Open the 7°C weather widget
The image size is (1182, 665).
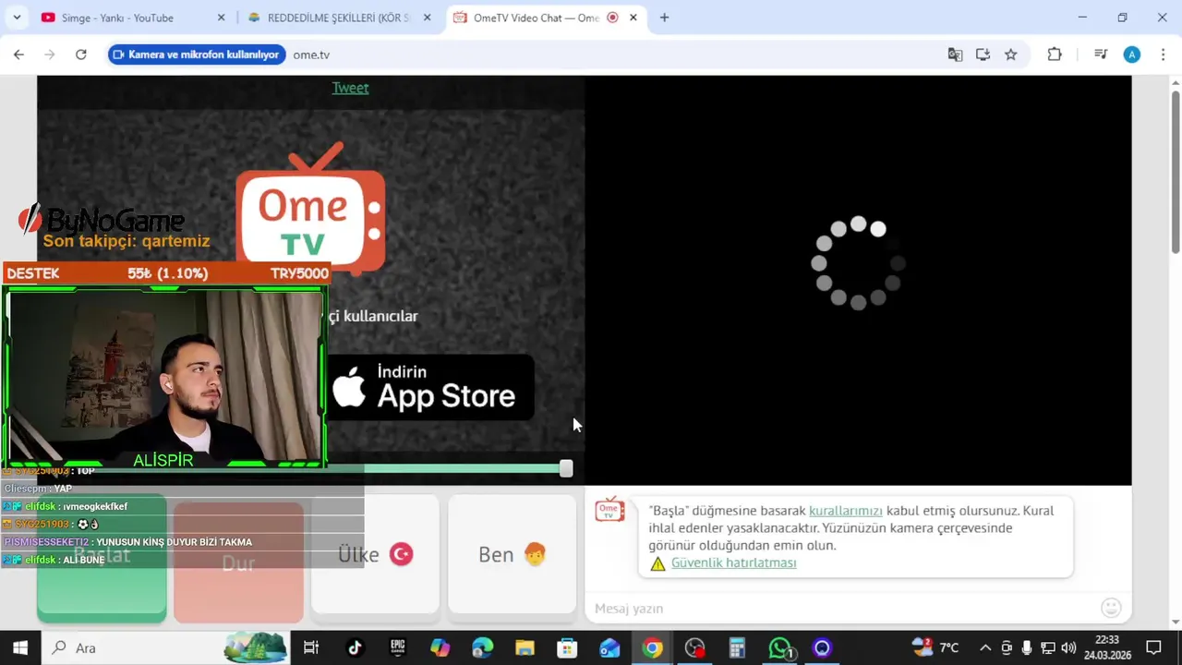click(x=935, y=647)
